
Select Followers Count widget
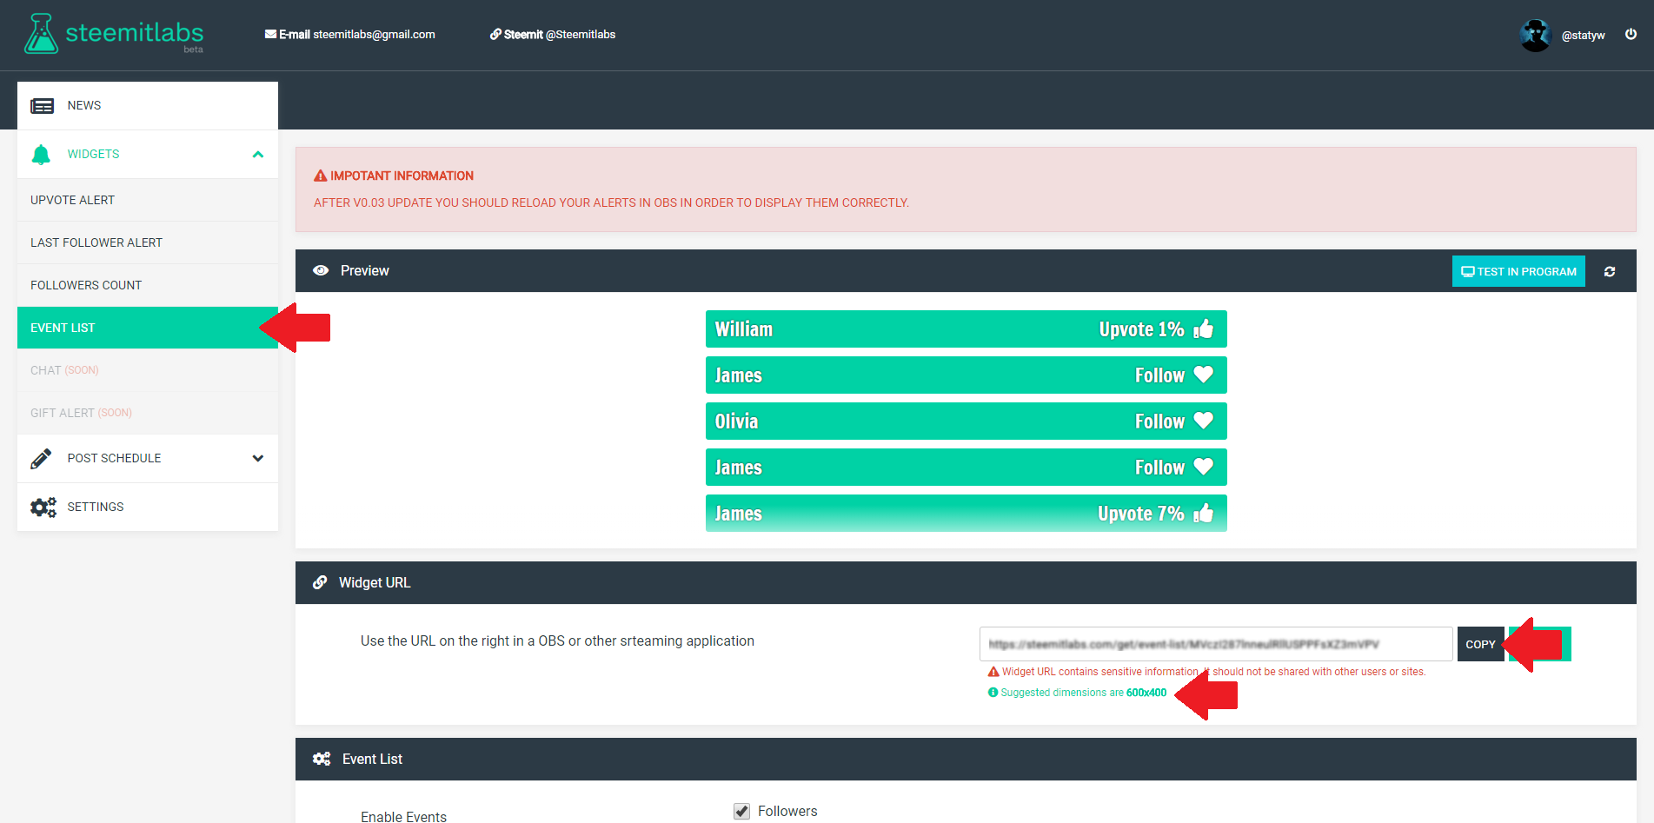(148, 285)
